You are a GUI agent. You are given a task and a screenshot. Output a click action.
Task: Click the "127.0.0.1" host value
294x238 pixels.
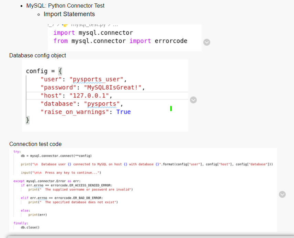click(89, 96)
